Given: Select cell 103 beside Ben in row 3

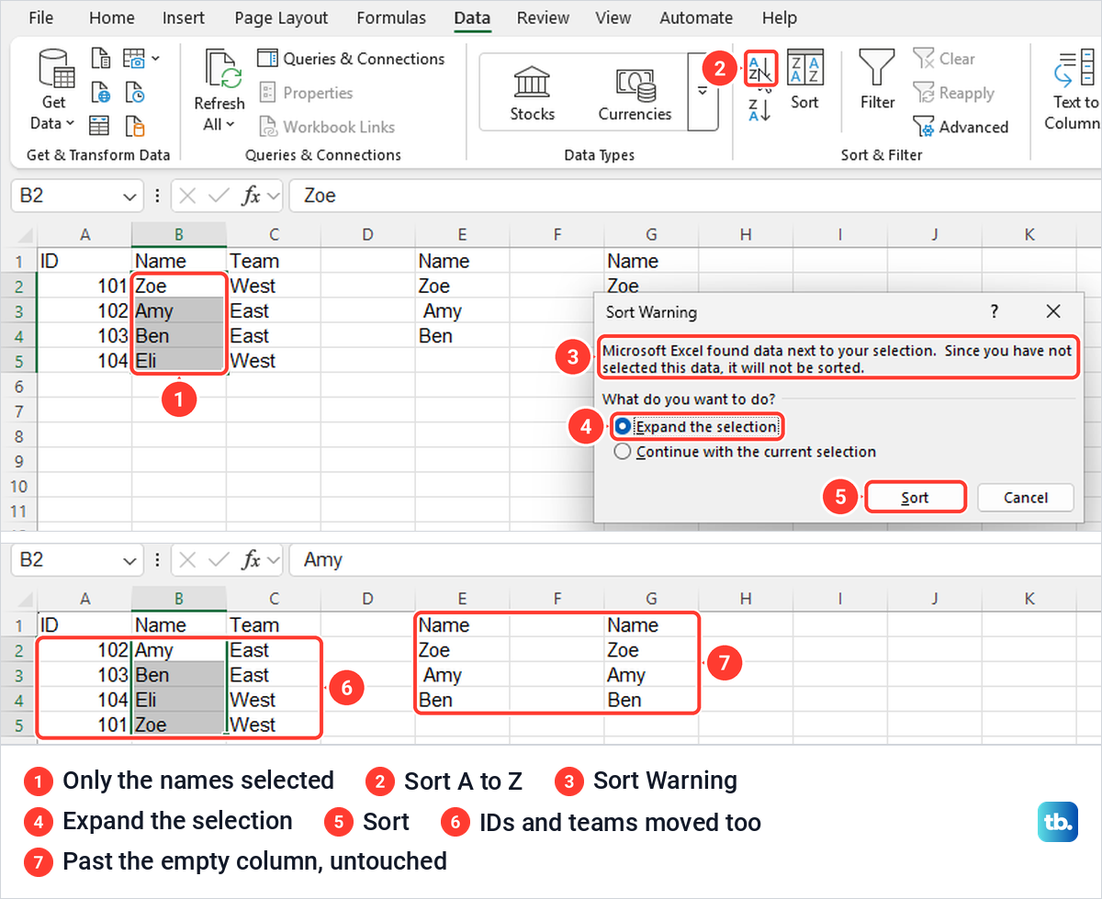Looking at the screenshot, I should [84, 675].
